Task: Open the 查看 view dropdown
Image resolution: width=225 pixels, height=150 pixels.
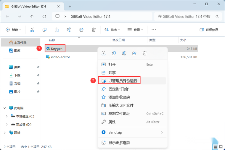Action: (135, 30)
